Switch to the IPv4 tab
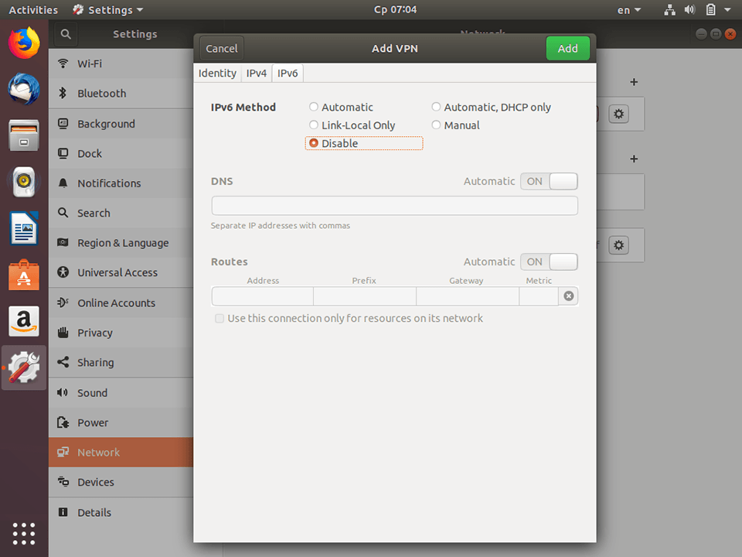Viewport: 742px width, 557px height. tap(256, 73)
